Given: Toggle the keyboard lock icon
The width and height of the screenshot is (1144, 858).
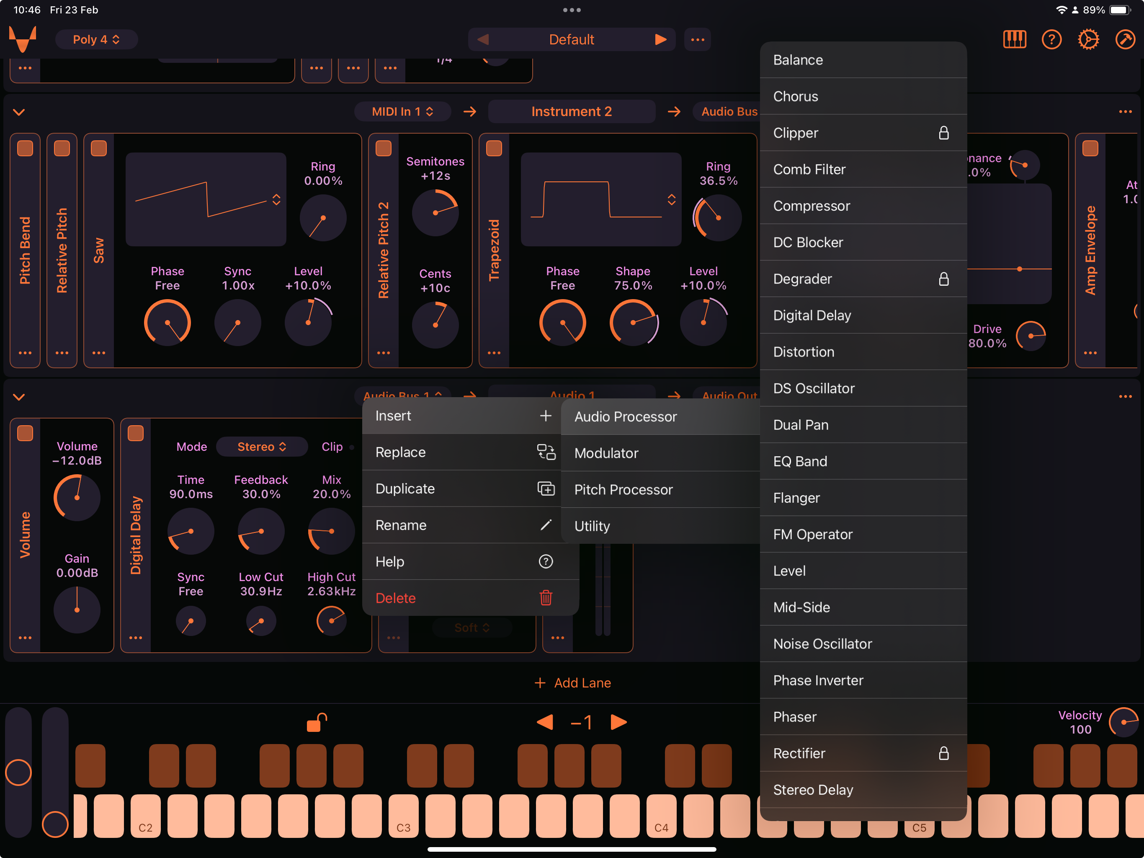Looking at the screenshot, I should [x=317, y=722].
